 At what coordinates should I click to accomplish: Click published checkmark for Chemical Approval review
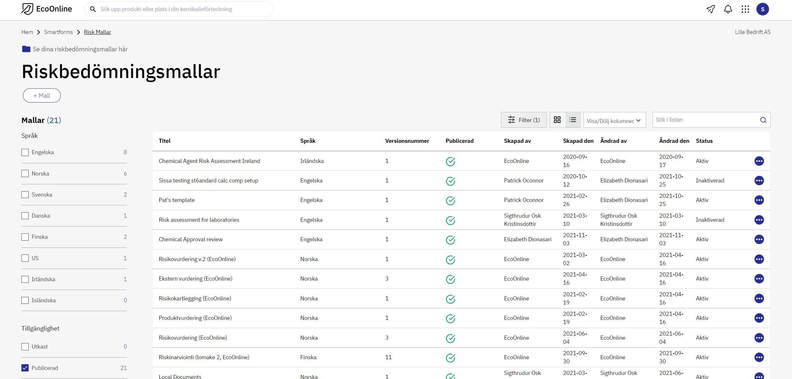pos(451,240)
